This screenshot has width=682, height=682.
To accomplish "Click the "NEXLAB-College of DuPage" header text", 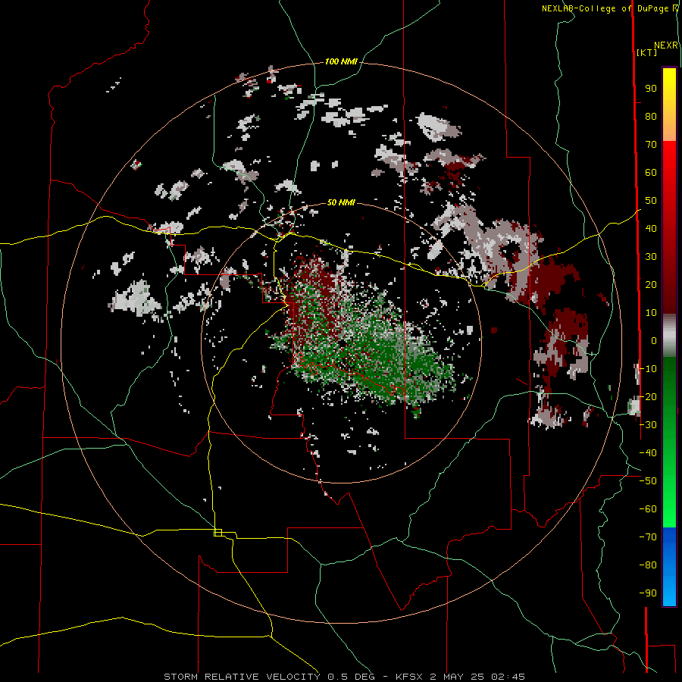I will click(605, 8).
